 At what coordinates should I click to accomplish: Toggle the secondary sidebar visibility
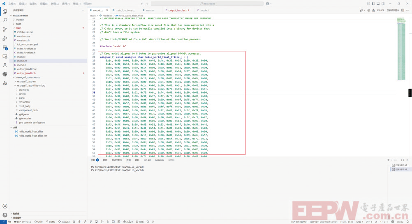pos(383,4)
